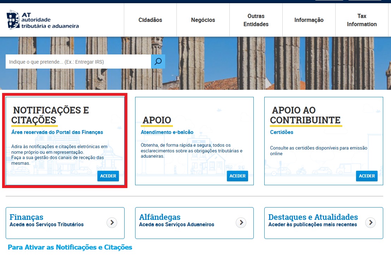Click 'Para Ativar as Notificações e Citações' heading

[70, 247]
